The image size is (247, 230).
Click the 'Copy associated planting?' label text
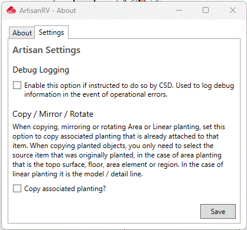pyautogui.click(x=65, y=189)
